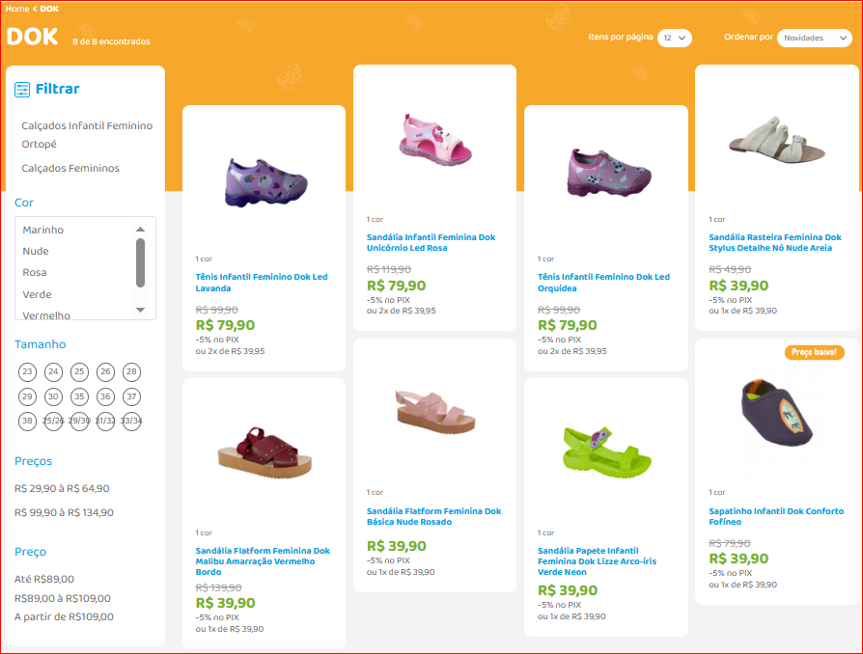863x654 pixels.
Task: Select size 36 filter
Action: point(105,396)
